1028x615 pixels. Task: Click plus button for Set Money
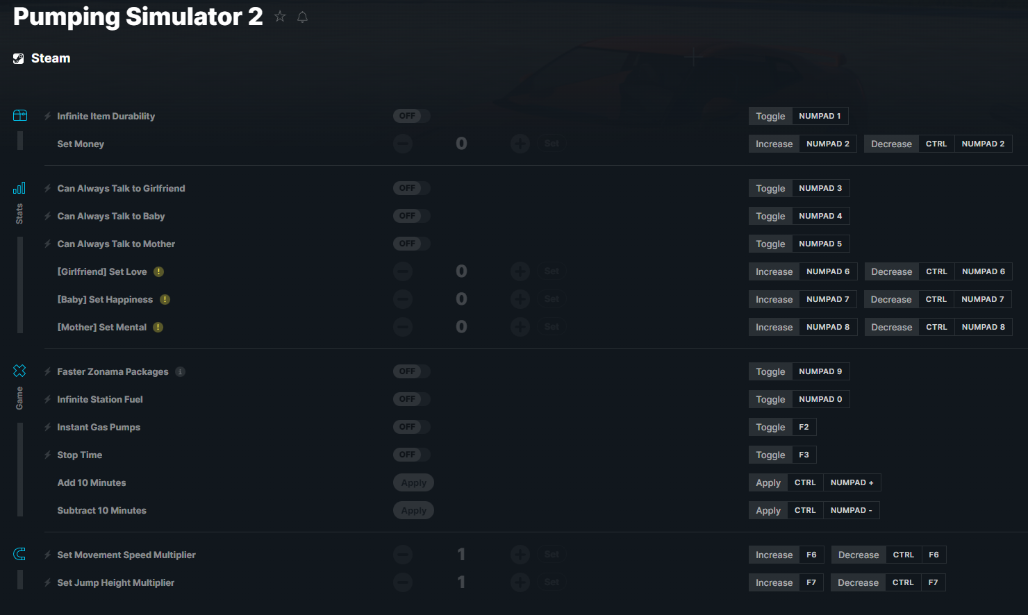click(x=520, y=144)
